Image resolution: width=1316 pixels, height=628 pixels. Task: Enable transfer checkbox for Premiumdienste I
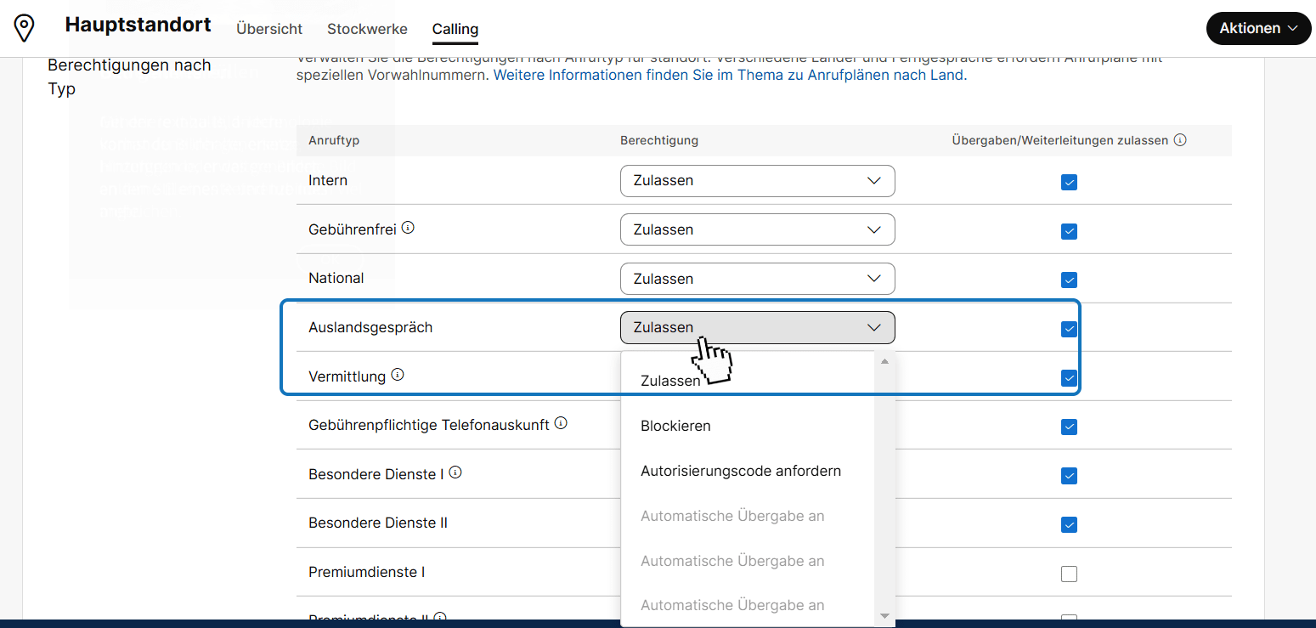(x=1069, y=574)
